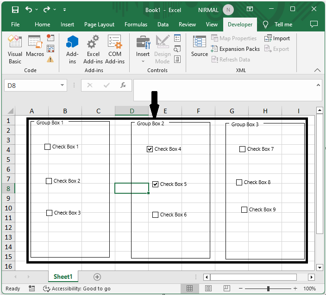Tick Check Box 8

[x=239, y=182]
